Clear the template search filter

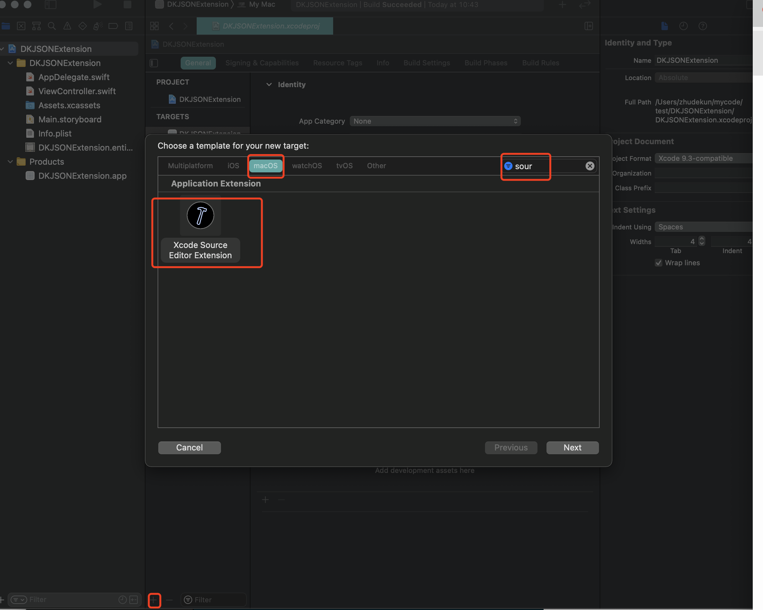point(590,166)
